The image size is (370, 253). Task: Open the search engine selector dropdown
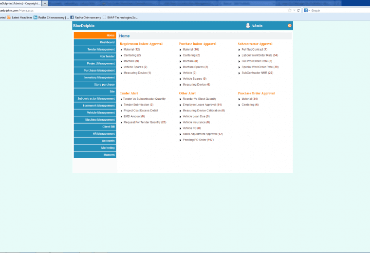(x=307, y=10)
